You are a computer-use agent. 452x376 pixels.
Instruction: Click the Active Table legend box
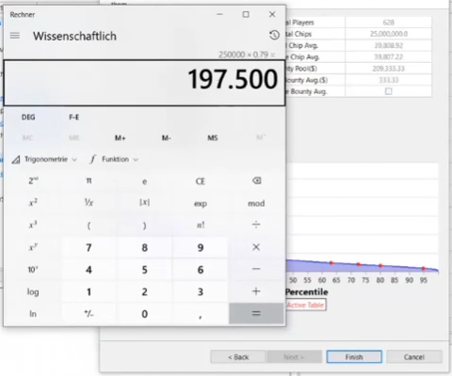305,305
